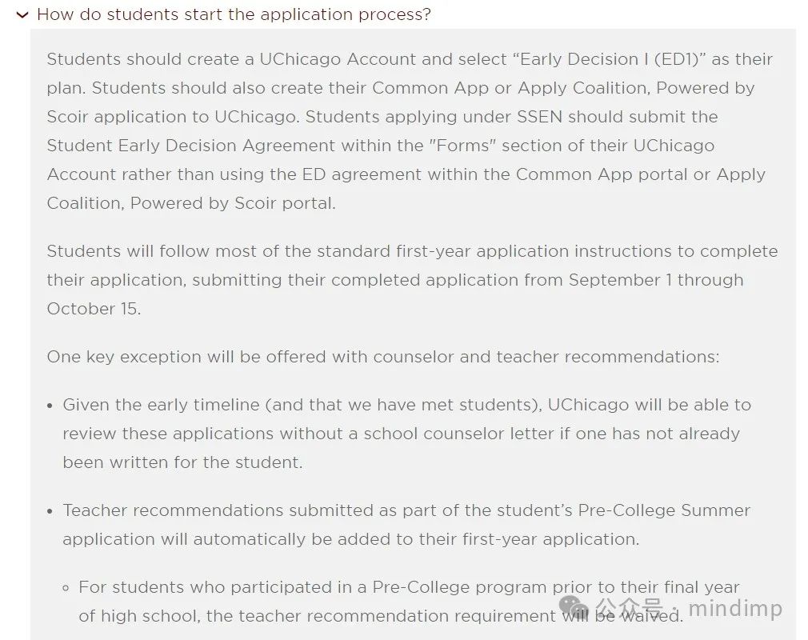Collapse the application process question chevron
Viewport: 808px width, 640px height.
tap(22, 15)
